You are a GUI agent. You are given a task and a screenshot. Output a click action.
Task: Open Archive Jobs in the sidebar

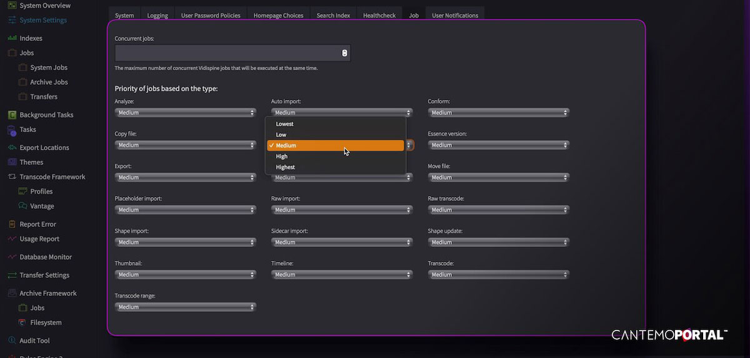click(49, 82)
